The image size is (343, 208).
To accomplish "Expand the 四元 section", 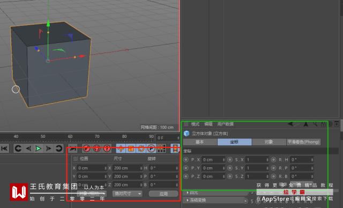I will 188,192.
